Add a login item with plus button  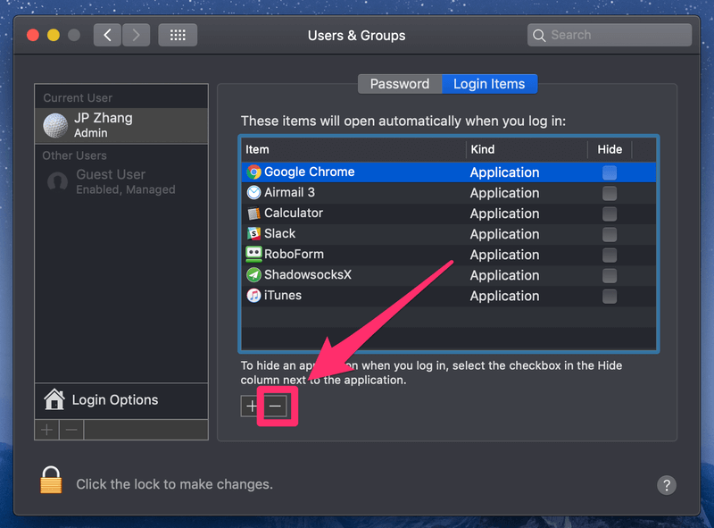coord(252,406)
